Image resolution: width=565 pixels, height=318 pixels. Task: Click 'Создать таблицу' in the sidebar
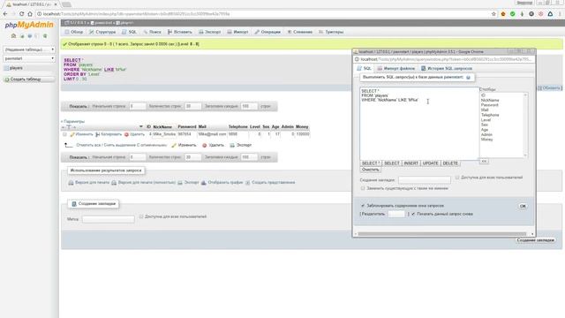29,79
